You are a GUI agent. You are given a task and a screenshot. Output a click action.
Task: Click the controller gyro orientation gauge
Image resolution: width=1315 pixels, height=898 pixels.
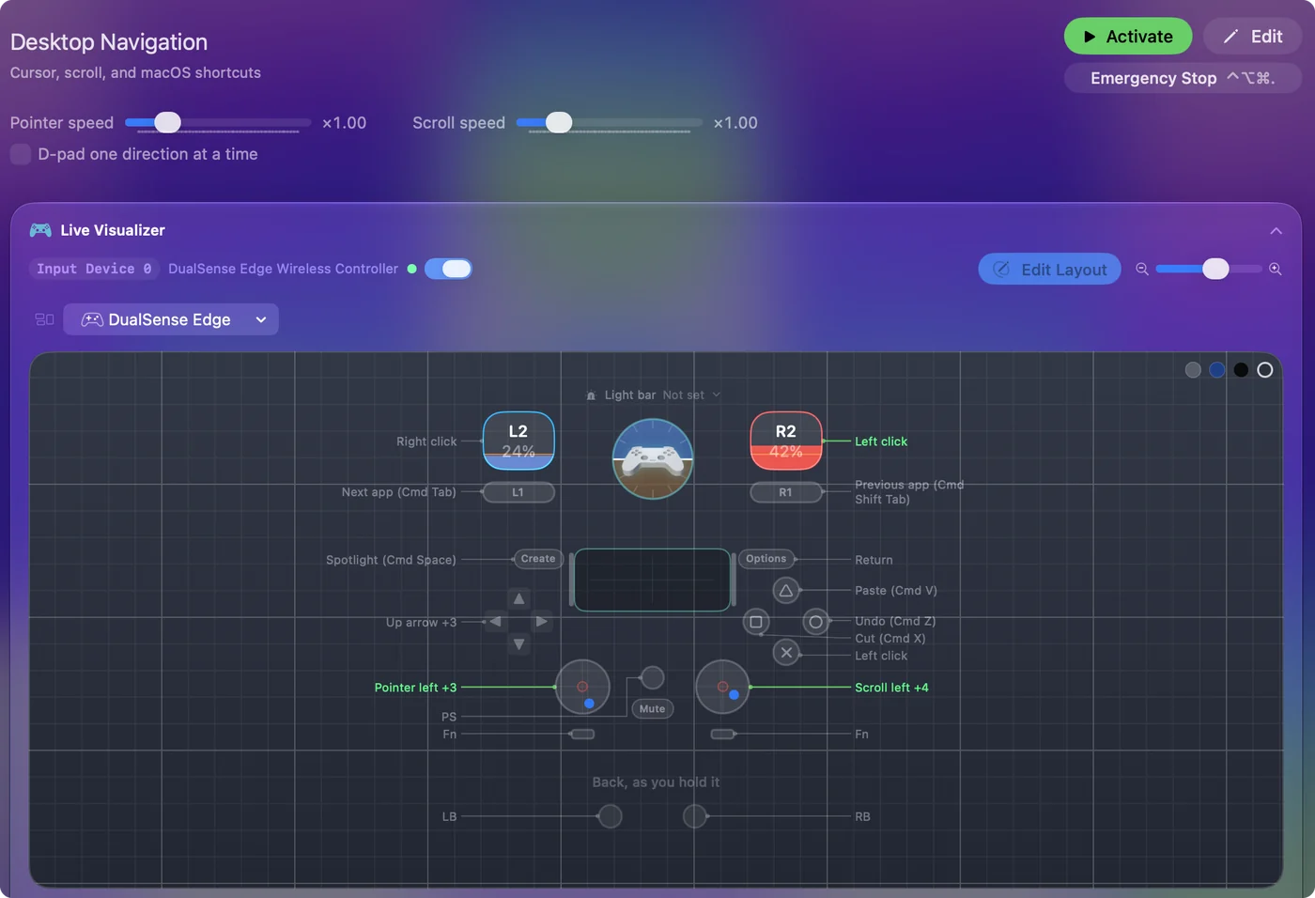(653, 458)
